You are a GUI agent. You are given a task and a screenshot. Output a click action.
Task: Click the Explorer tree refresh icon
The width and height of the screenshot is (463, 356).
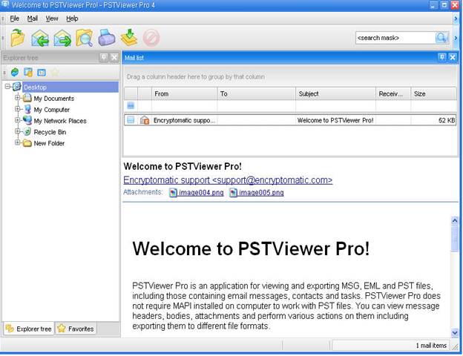pyautogui.click(x=15, y=72)
